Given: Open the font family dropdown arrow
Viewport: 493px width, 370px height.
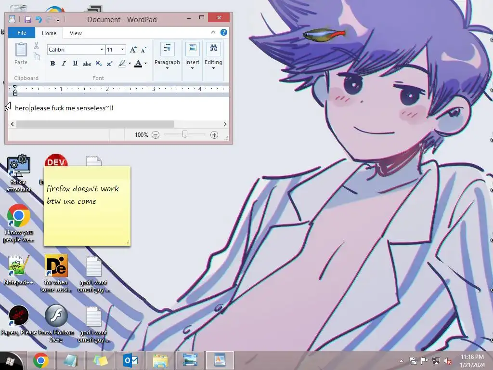Looking at the screenshot, I should tap(102, 50).
